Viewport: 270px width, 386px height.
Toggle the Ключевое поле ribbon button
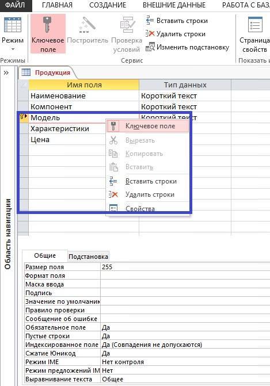point(48,34)
